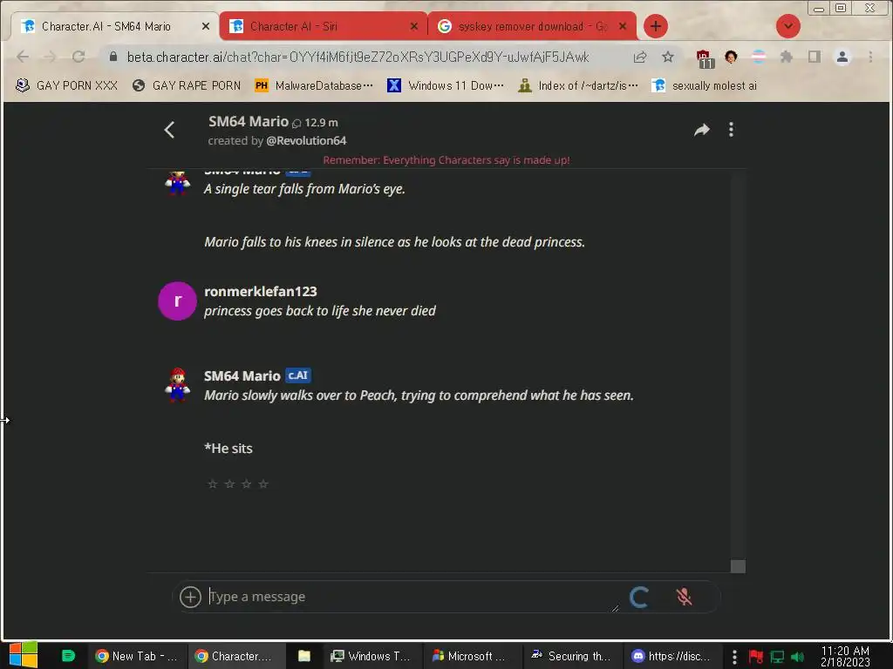
Task: Reload the current page
Action: (x=78, y=57)
